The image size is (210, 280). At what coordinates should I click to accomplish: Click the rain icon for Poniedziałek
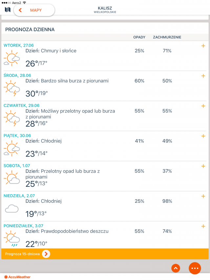(12, 239)
